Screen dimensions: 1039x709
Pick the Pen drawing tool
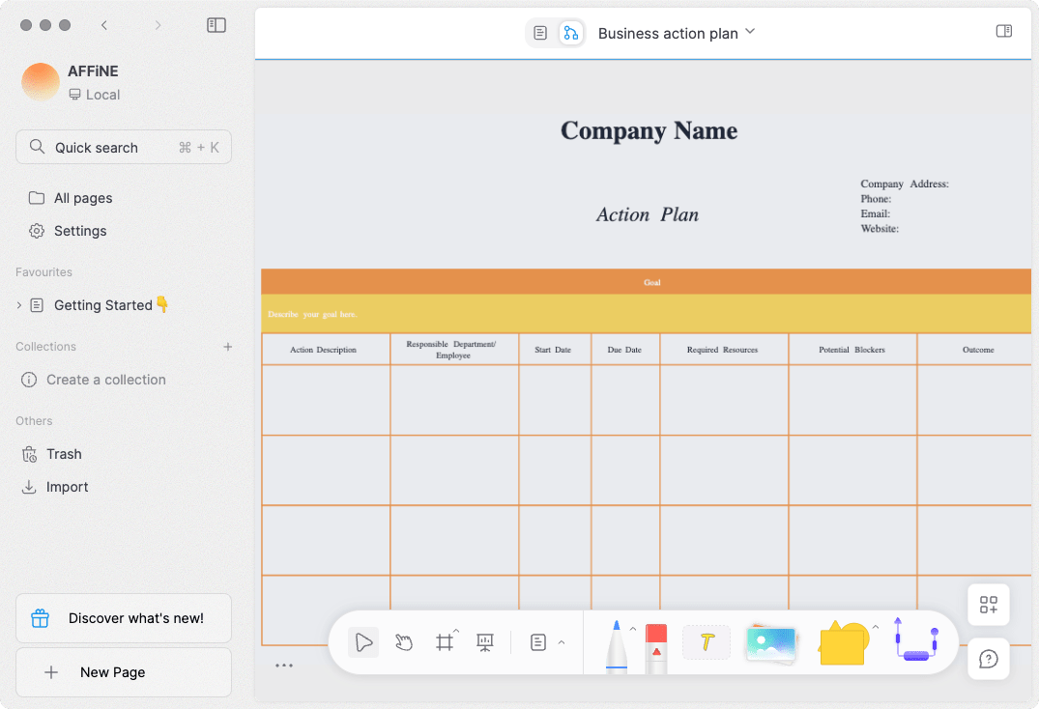pos(616,641)
